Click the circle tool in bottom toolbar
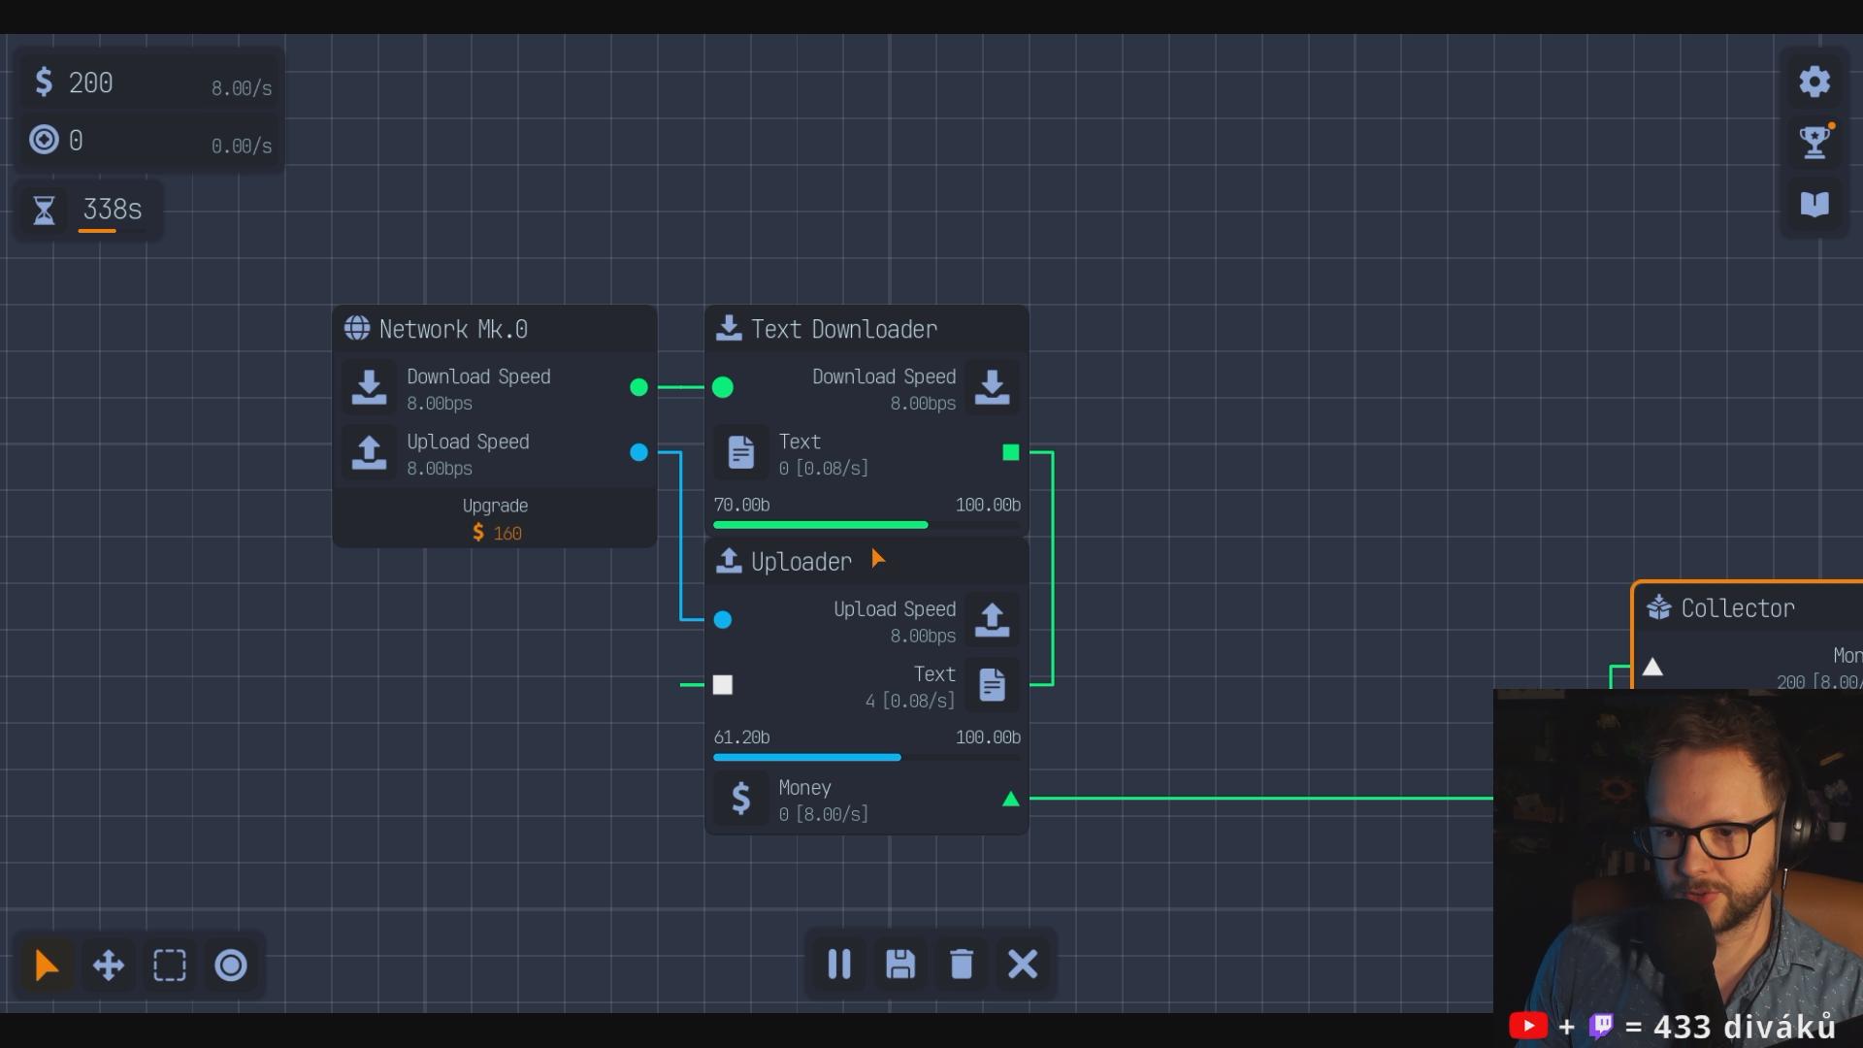The image size is (1863, 1048). (x=231, y=966)
